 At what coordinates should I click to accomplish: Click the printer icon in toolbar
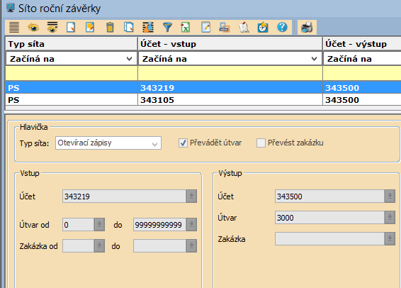[x=307, y=27]
